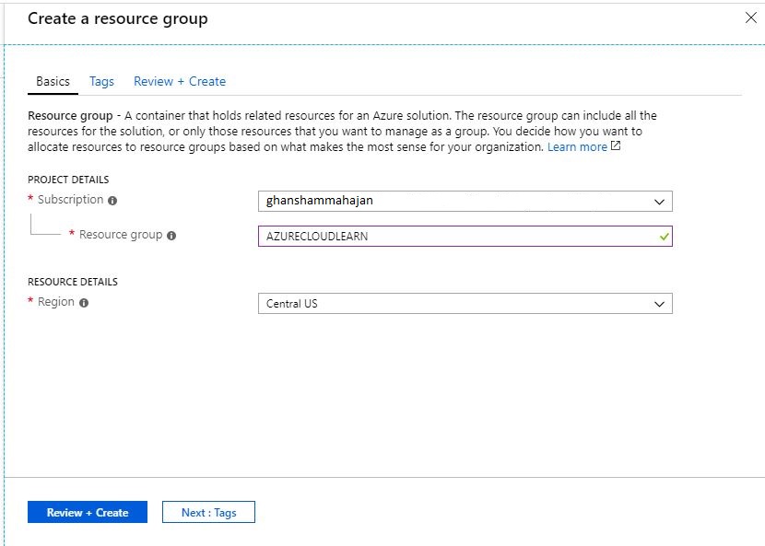Click the PROJECT DETAILS section heading

pyautogui.click(x=68, y=179)
